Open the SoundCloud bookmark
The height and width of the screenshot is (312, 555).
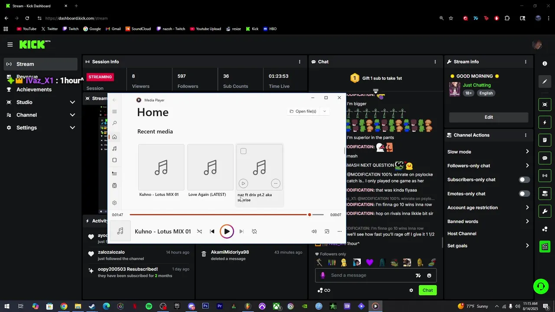pos(138,29)
